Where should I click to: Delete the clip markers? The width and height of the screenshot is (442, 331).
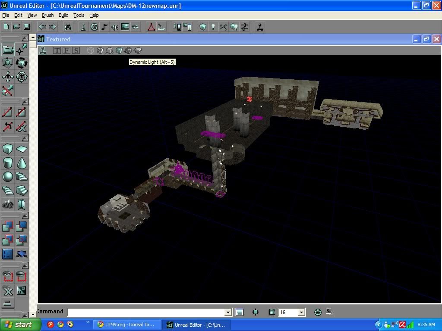coord(22,126)
